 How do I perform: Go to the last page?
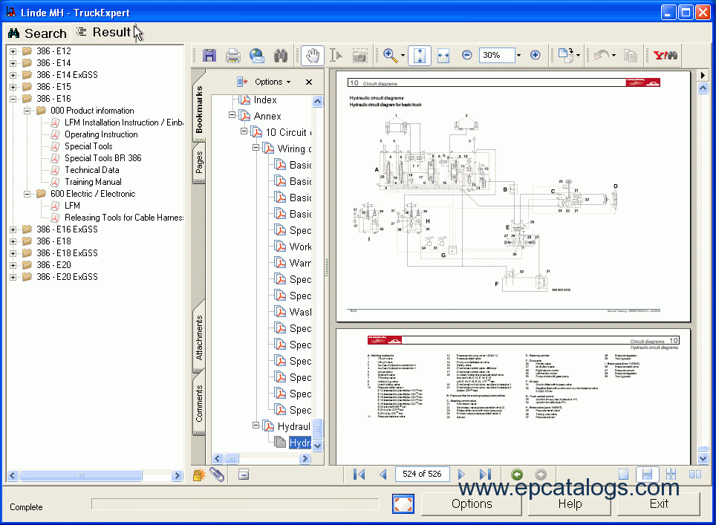click(x=485, y=475)
